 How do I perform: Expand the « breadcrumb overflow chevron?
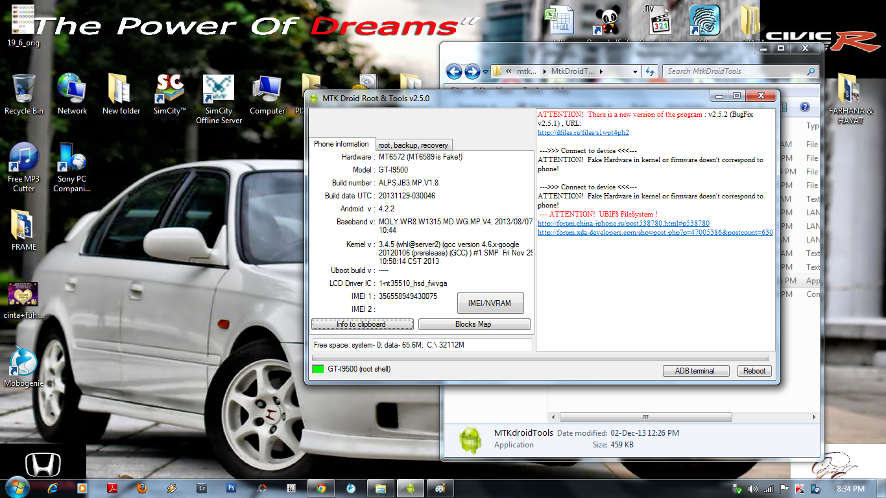tap(509, 71)
